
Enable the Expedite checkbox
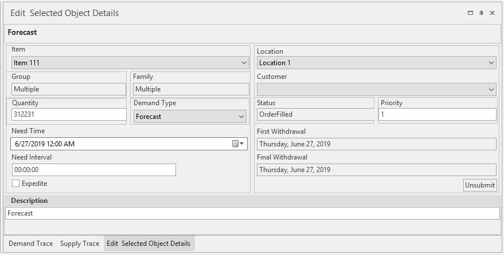point(15,184)
